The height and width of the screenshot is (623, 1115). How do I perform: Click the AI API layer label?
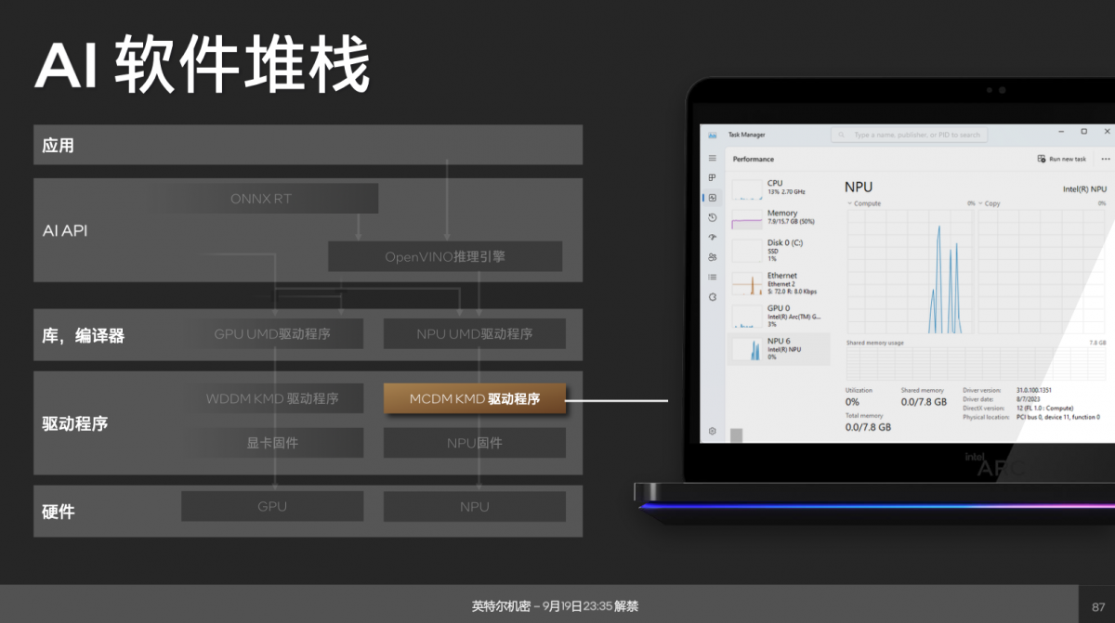pos(65,230)
